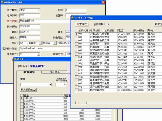Viewport: 162px width, 121px height.
Task: Select weight row 1.50-1.99cts
Action: click(x=43, y=107)
